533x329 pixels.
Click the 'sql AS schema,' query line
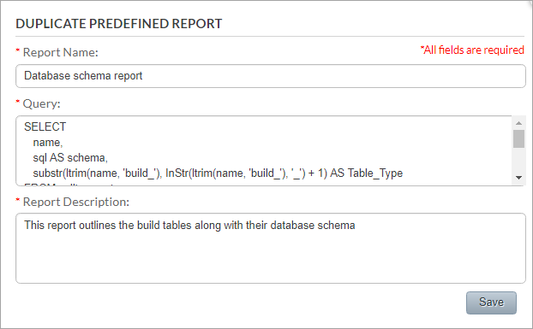(x=70, y=158)
